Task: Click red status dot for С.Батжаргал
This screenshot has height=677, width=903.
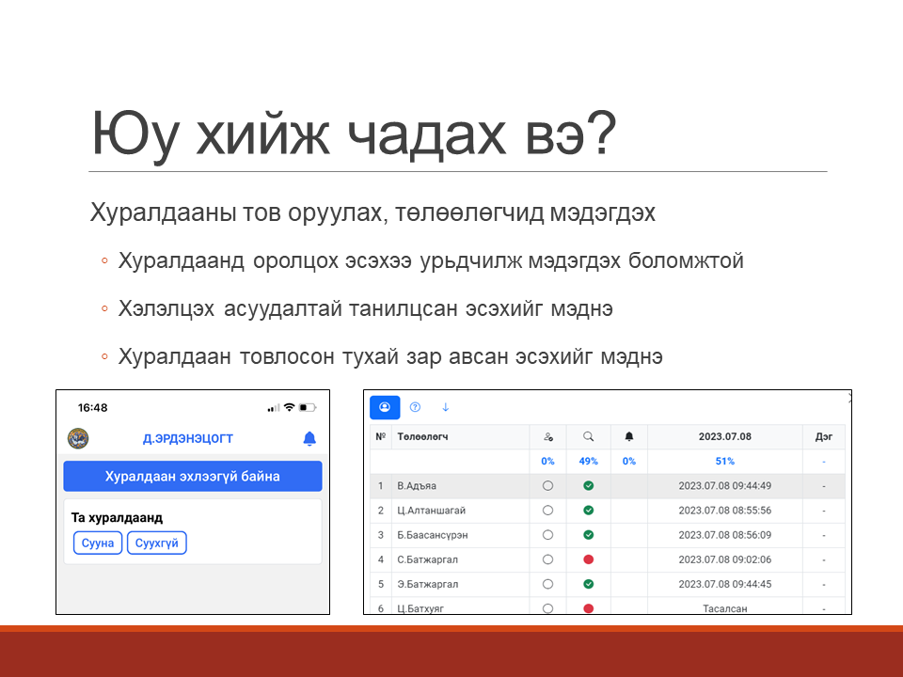Action: coord(588,559)
